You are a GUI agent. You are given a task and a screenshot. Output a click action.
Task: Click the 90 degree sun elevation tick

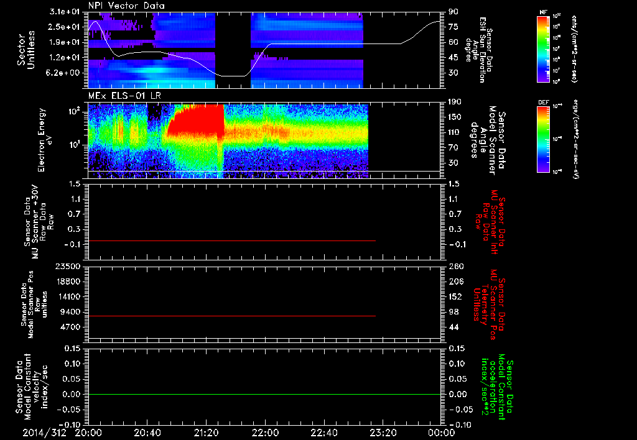(453, 12)
